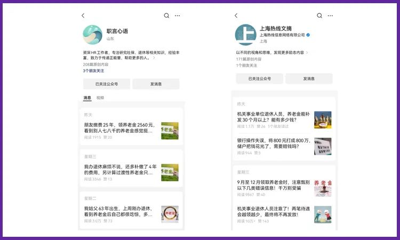Tap thumbnail of 朋友缴费25年 article

[x=170, y=131]
